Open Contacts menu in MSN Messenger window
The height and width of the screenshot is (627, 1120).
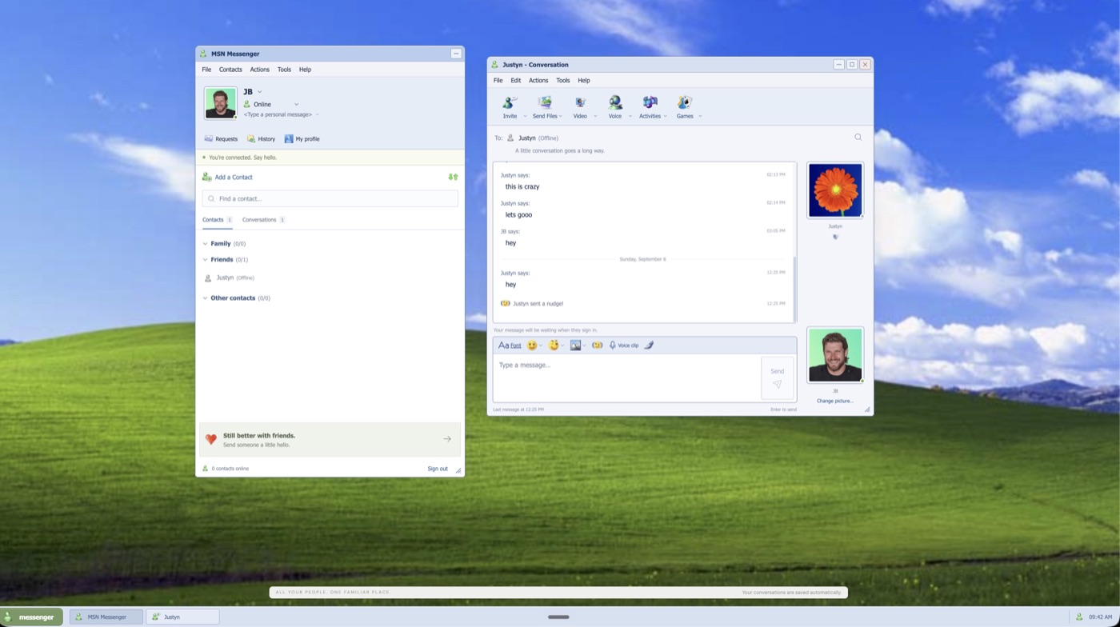point(230,70)
